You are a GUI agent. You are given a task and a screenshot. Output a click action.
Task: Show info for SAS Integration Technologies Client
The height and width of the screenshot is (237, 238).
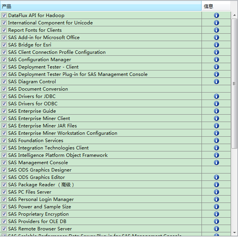(216, 148)
